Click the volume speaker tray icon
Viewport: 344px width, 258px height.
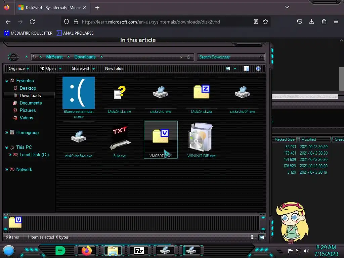pos(307,251)
